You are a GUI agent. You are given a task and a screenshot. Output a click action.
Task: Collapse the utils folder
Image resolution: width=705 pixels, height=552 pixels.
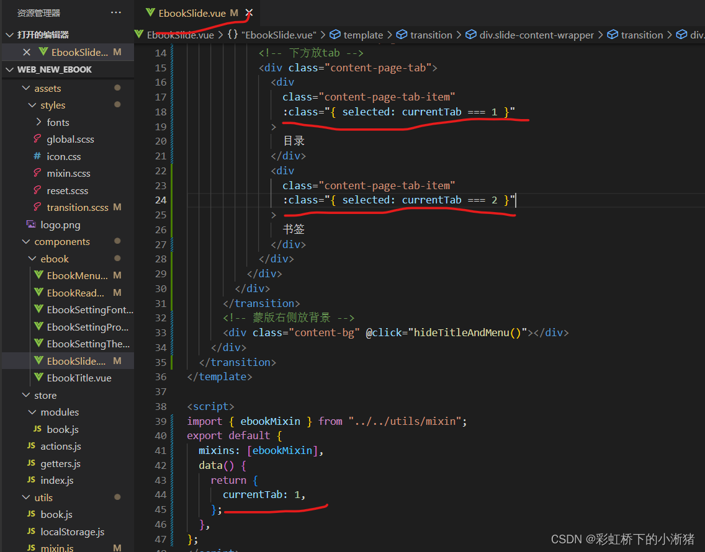(x=26, y=497)
